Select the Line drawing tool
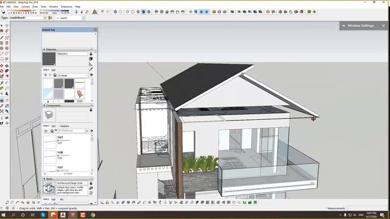This screenshot has width=390, height=219. (2, 38)
